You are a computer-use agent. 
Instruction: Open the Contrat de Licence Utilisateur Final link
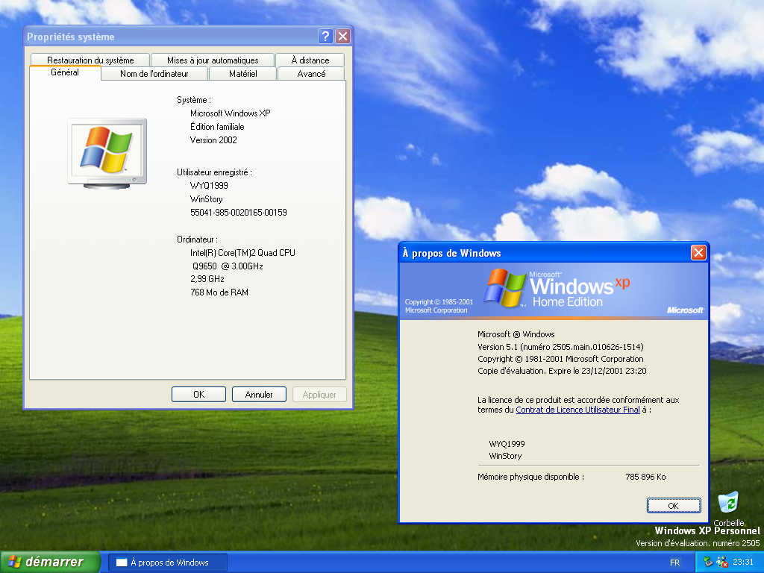pos(578,410)
